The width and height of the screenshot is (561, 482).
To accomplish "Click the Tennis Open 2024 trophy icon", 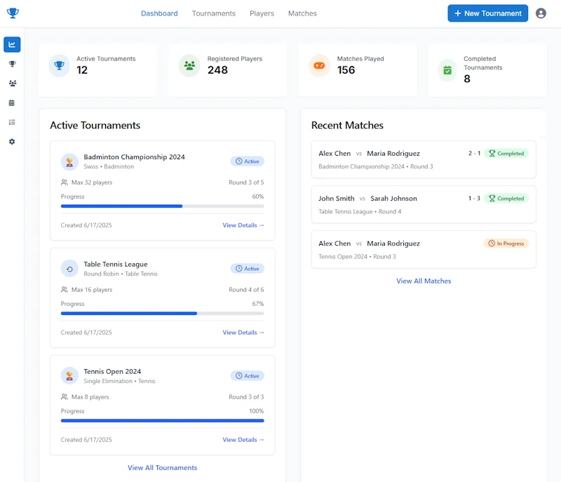I will tap(69, 376).
